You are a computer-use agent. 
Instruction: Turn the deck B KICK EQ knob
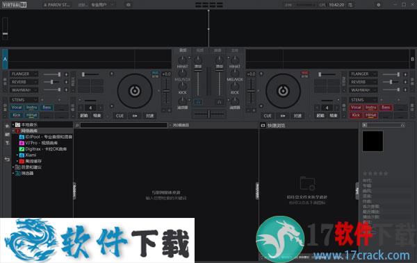(x=235, y=86)
